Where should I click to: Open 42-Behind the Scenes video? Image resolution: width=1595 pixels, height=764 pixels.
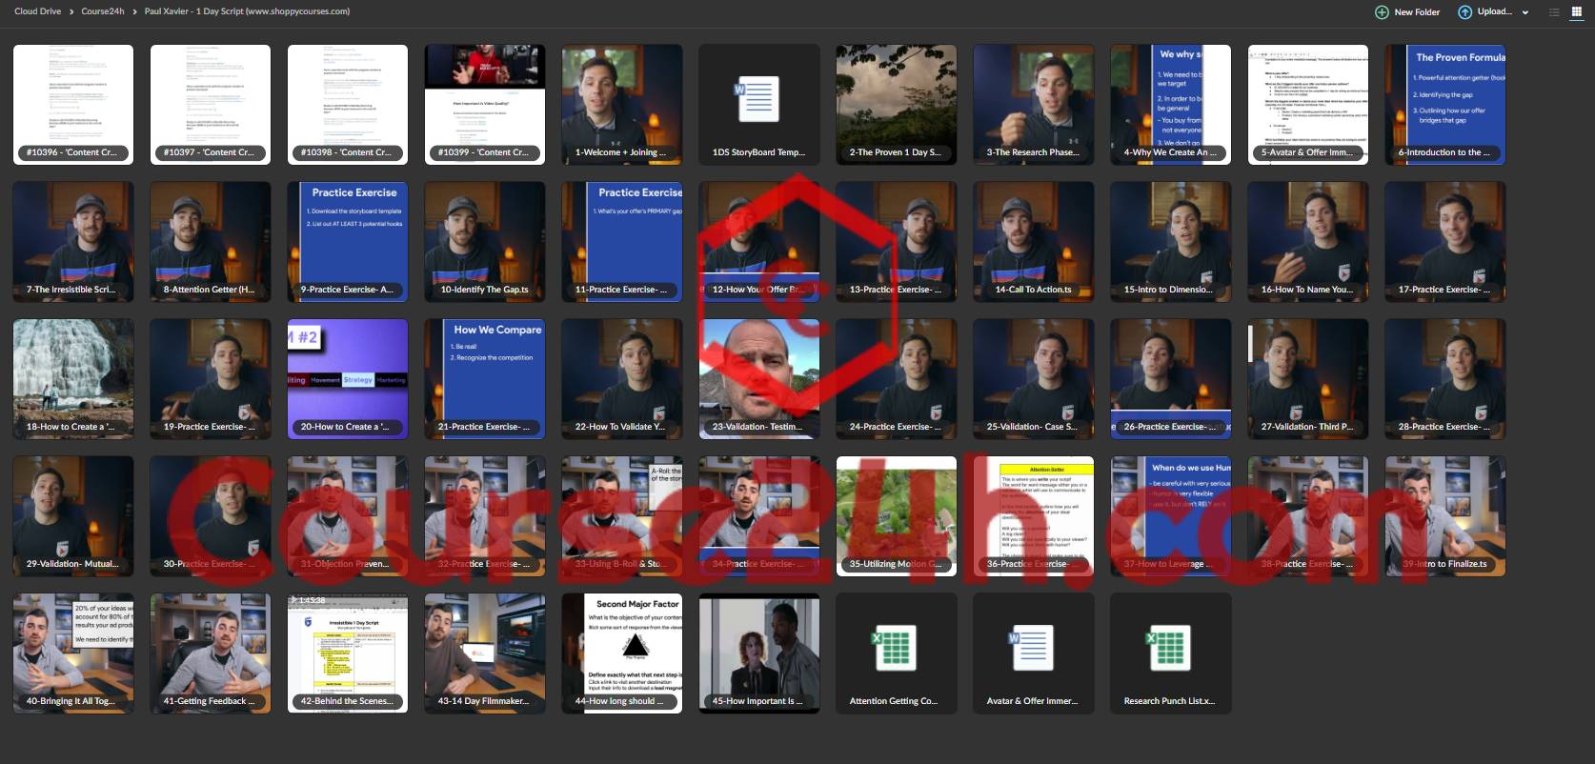click(x=347, y=653)
